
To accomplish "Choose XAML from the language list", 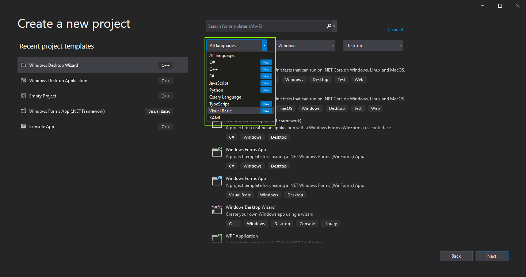I will [240, 118].
